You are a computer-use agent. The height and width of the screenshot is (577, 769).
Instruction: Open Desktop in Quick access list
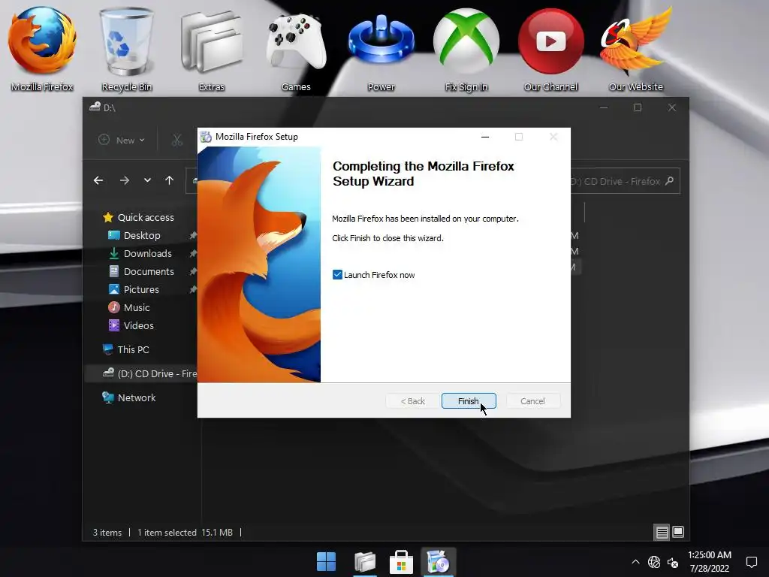pos(135,235)
